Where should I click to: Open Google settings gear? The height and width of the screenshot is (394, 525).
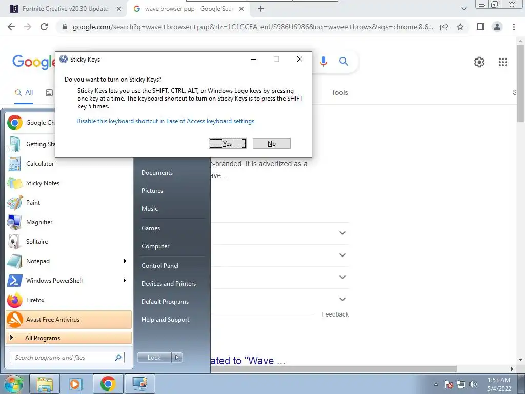pos(479,62)
